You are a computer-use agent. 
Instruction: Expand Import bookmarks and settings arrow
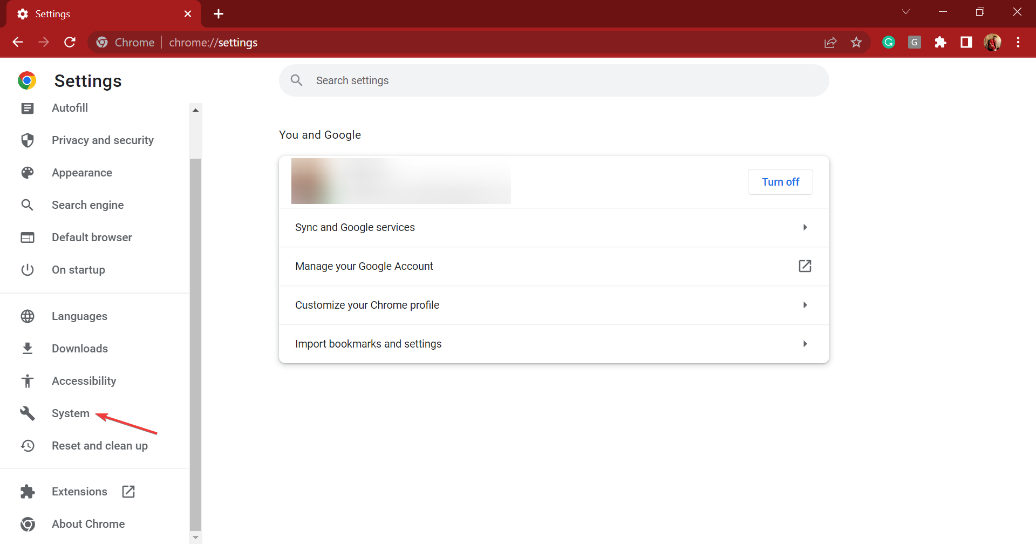805,344
